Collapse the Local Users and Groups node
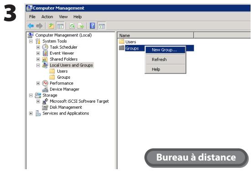This screenshot has height=171, width=251. coord(38,65)
